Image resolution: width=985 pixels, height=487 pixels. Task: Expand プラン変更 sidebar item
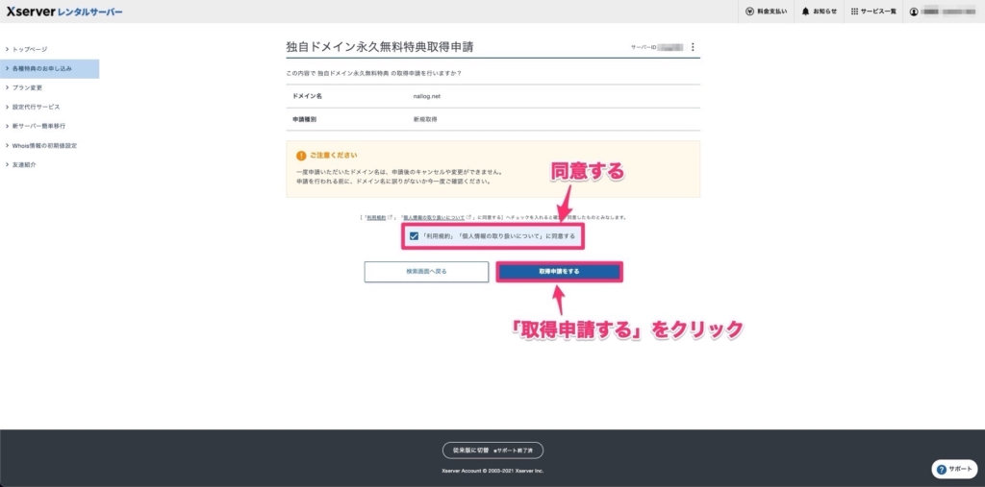(27, 87)
